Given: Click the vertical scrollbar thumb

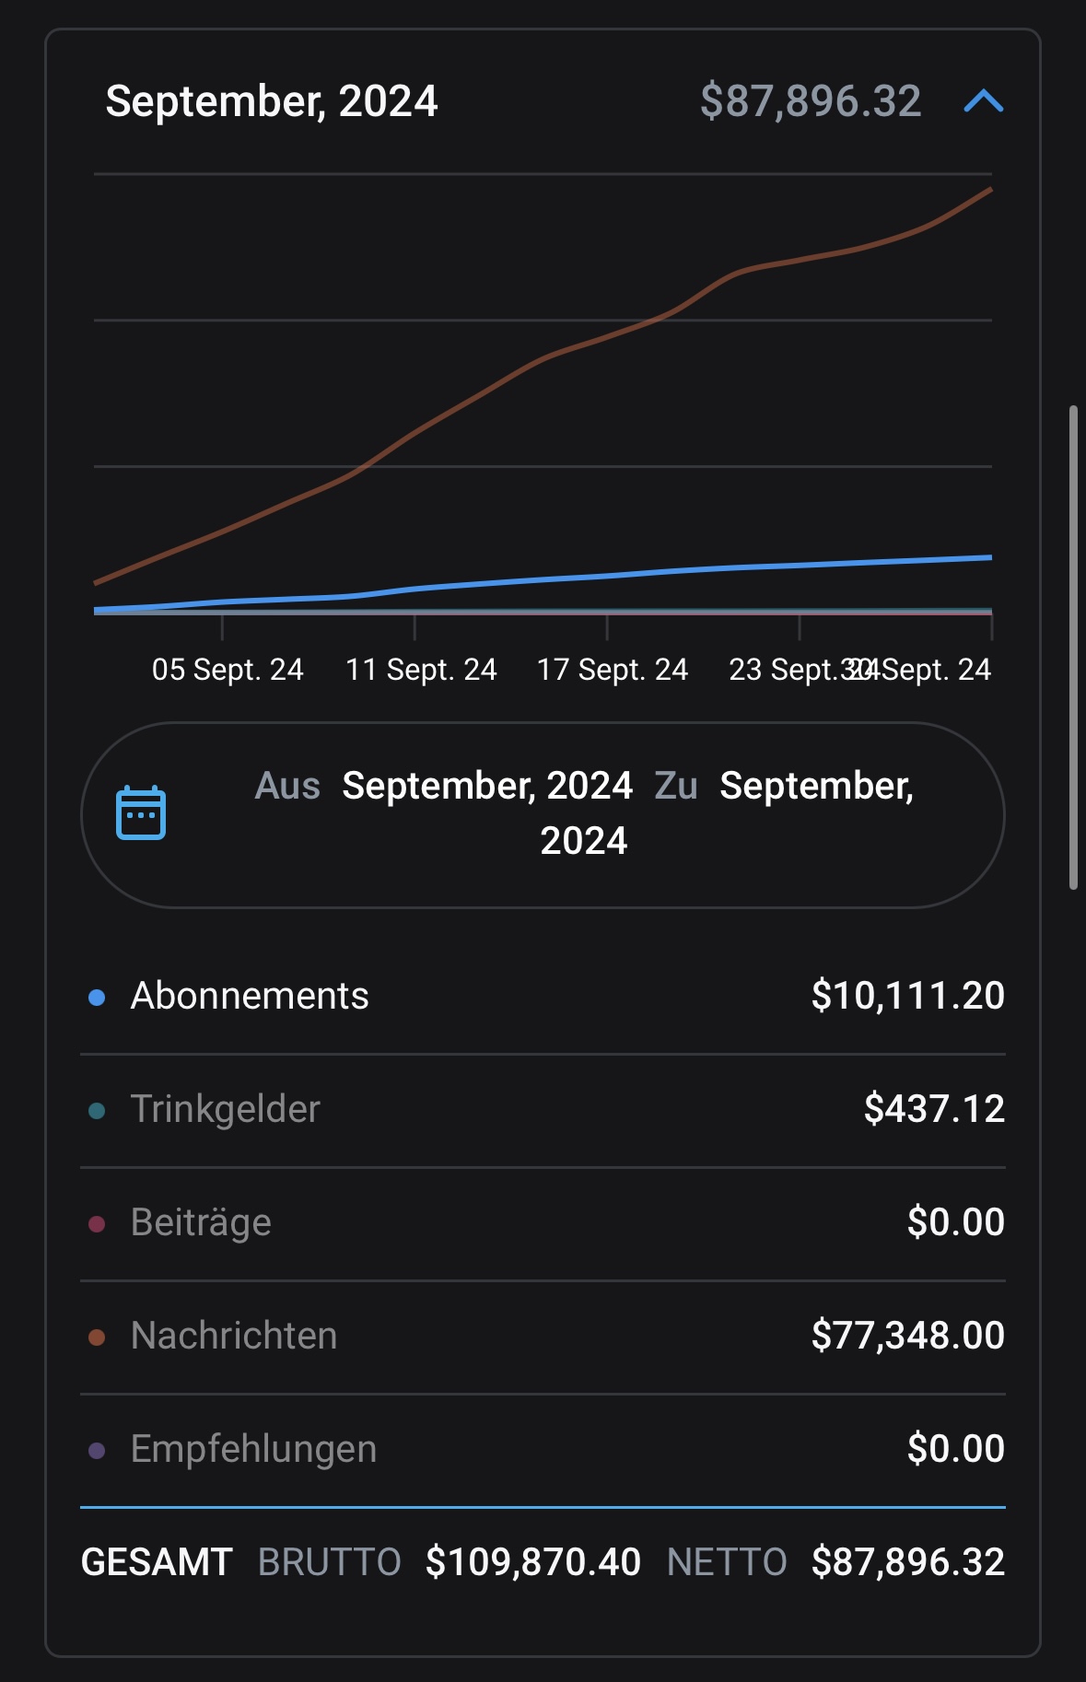Looking at the screenshot, I should pos(1073,647).
